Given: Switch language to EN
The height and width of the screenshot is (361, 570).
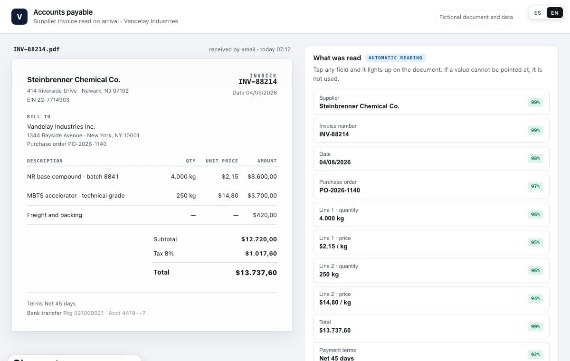Looking at the screenshot, I should 555,13.
